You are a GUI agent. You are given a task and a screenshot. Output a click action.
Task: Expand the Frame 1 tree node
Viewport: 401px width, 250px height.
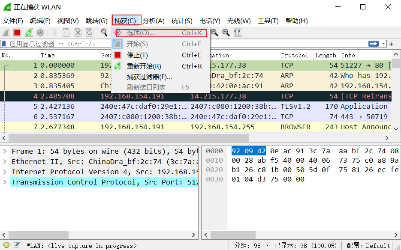5,152
